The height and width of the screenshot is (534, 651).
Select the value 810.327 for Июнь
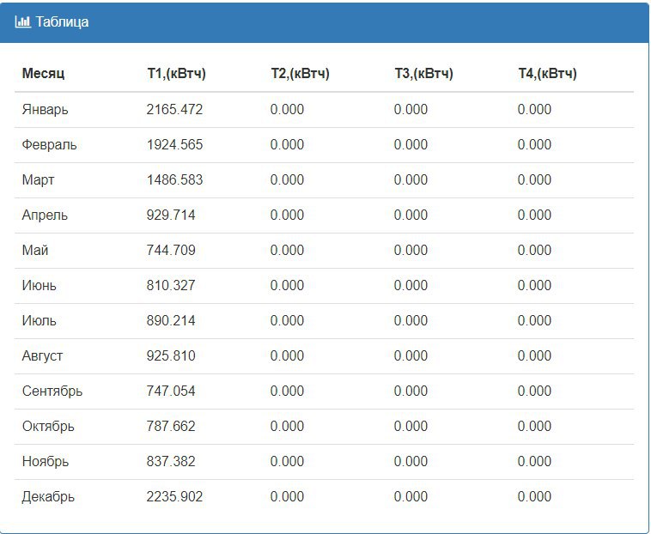click(x=171, y=286)
